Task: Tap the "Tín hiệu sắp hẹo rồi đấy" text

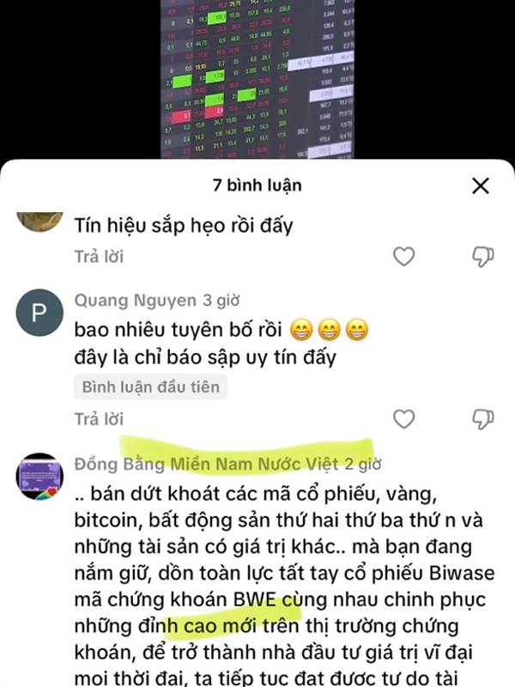Action: 184,226
